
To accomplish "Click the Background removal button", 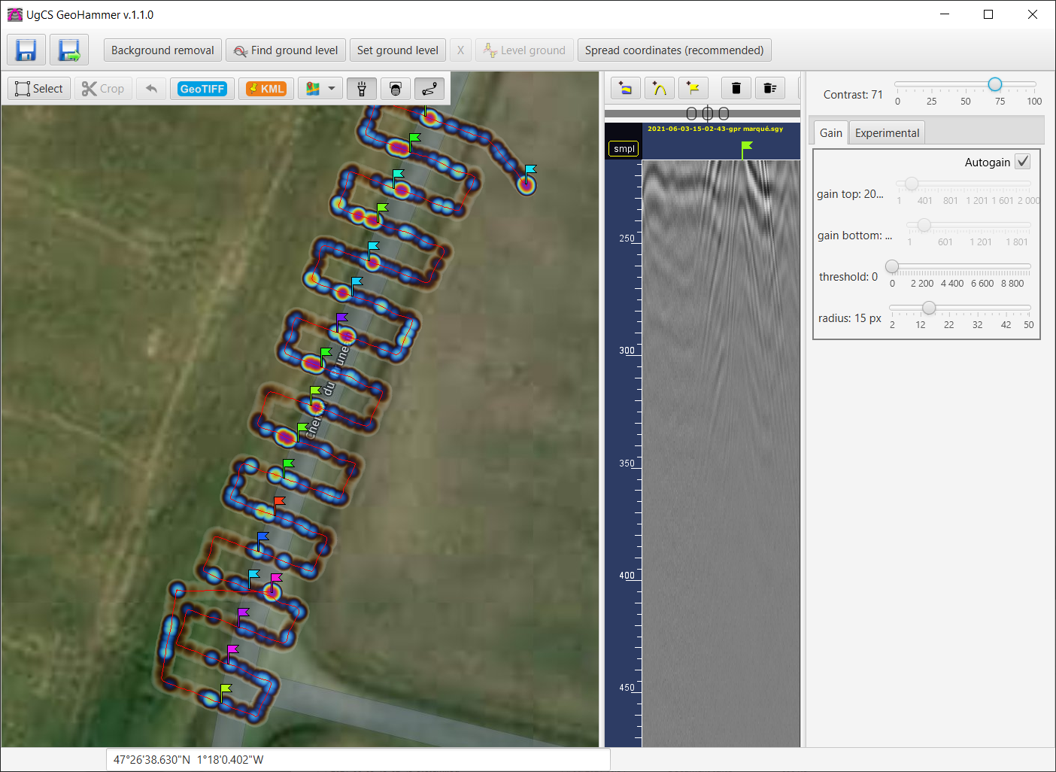I will [x=162, y=50].
